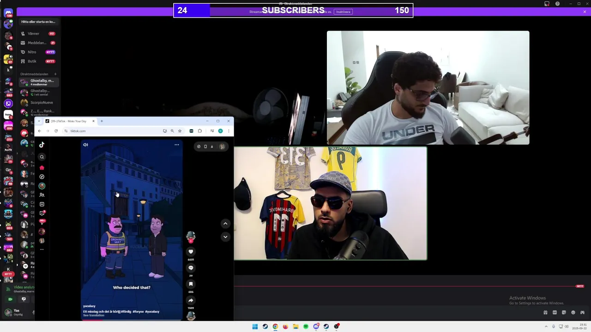Viewport: 591px width, 332px height.
Task: Open File Explorer from taskbar
Action: 295,326
